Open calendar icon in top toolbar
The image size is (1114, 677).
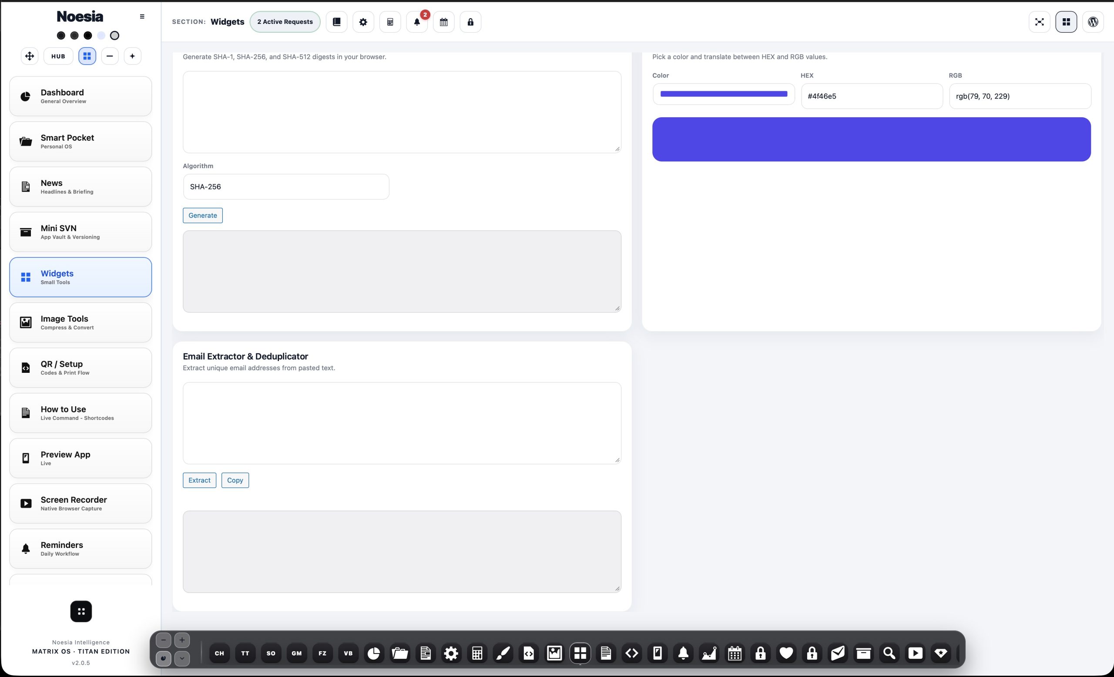[443, 22]
